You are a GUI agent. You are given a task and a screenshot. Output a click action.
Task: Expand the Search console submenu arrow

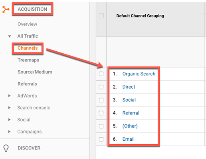tap(9, 108)
